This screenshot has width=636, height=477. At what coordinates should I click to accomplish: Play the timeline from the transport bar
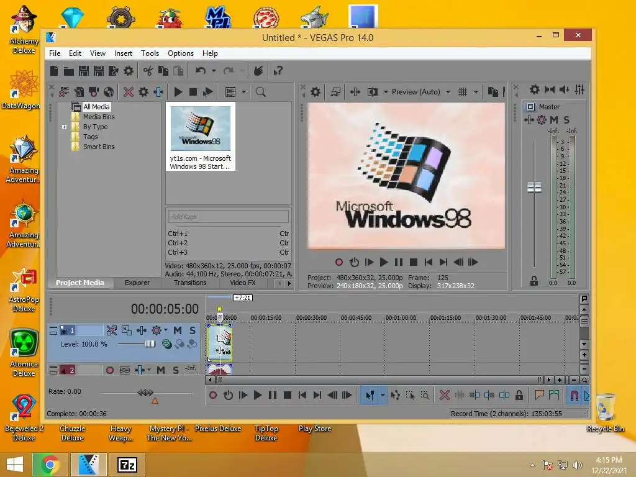(x=257, y=395)
